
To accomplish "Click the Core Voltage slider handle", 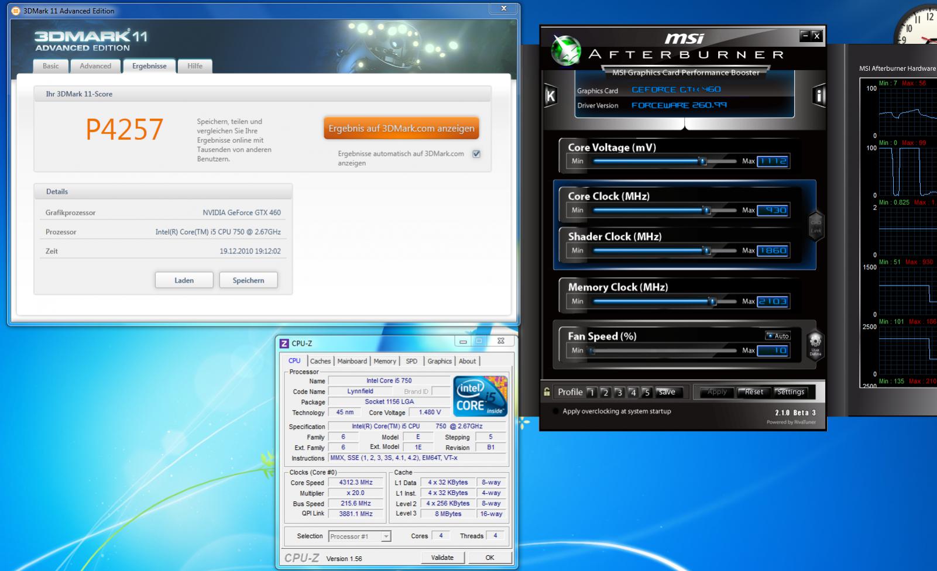I will (x=703, y=161).
